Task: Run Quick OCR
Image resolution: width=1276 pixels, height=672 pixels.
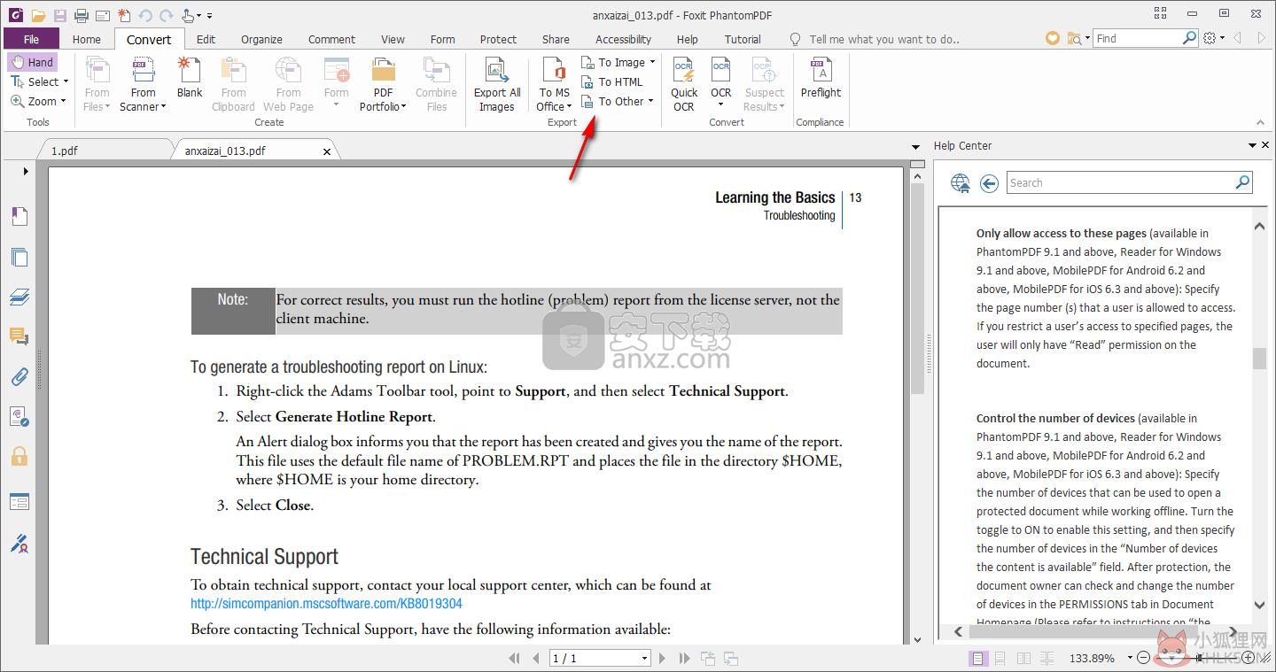Action: pyautogui.click(x=684, y=84)
